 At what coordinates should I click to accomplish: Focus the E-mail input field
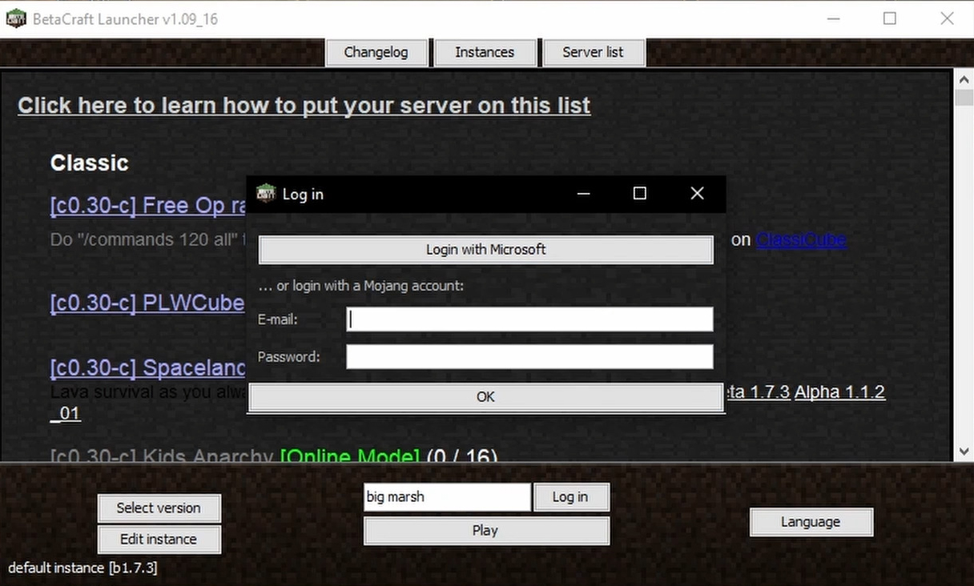tap(529, 319)
